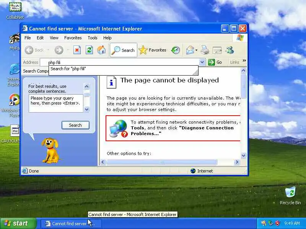Click the system tray clock 9:49 AM

pos(292,223)
